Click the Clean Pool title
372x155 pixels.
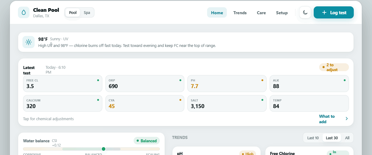(46, 10)
